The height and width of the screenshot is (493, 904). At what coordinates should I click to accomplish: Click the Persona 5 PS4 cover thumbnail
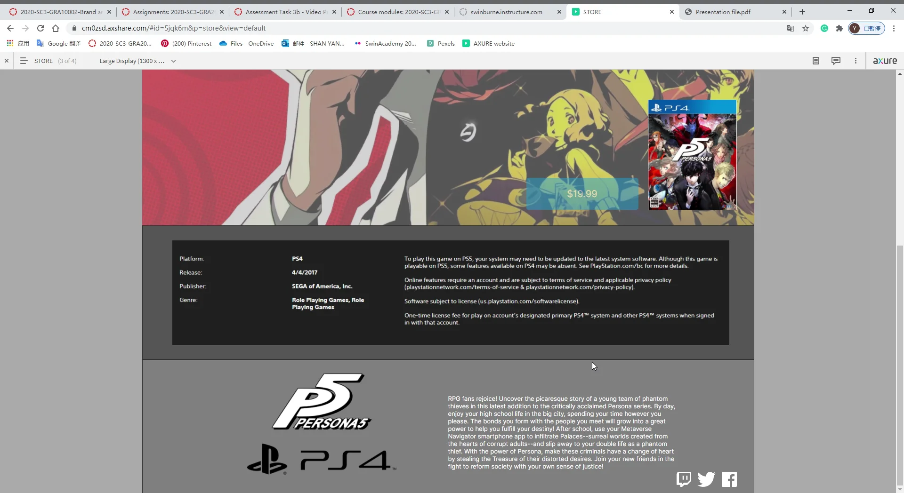coord(692,155)
